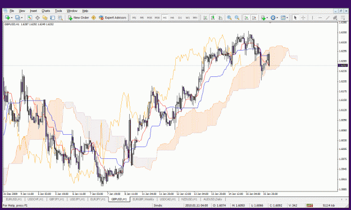The height and width of the screenshot is (210, 351).
Task: Select the Bar Chart icon
Action: pyautogui.click(x=205, y=17)
